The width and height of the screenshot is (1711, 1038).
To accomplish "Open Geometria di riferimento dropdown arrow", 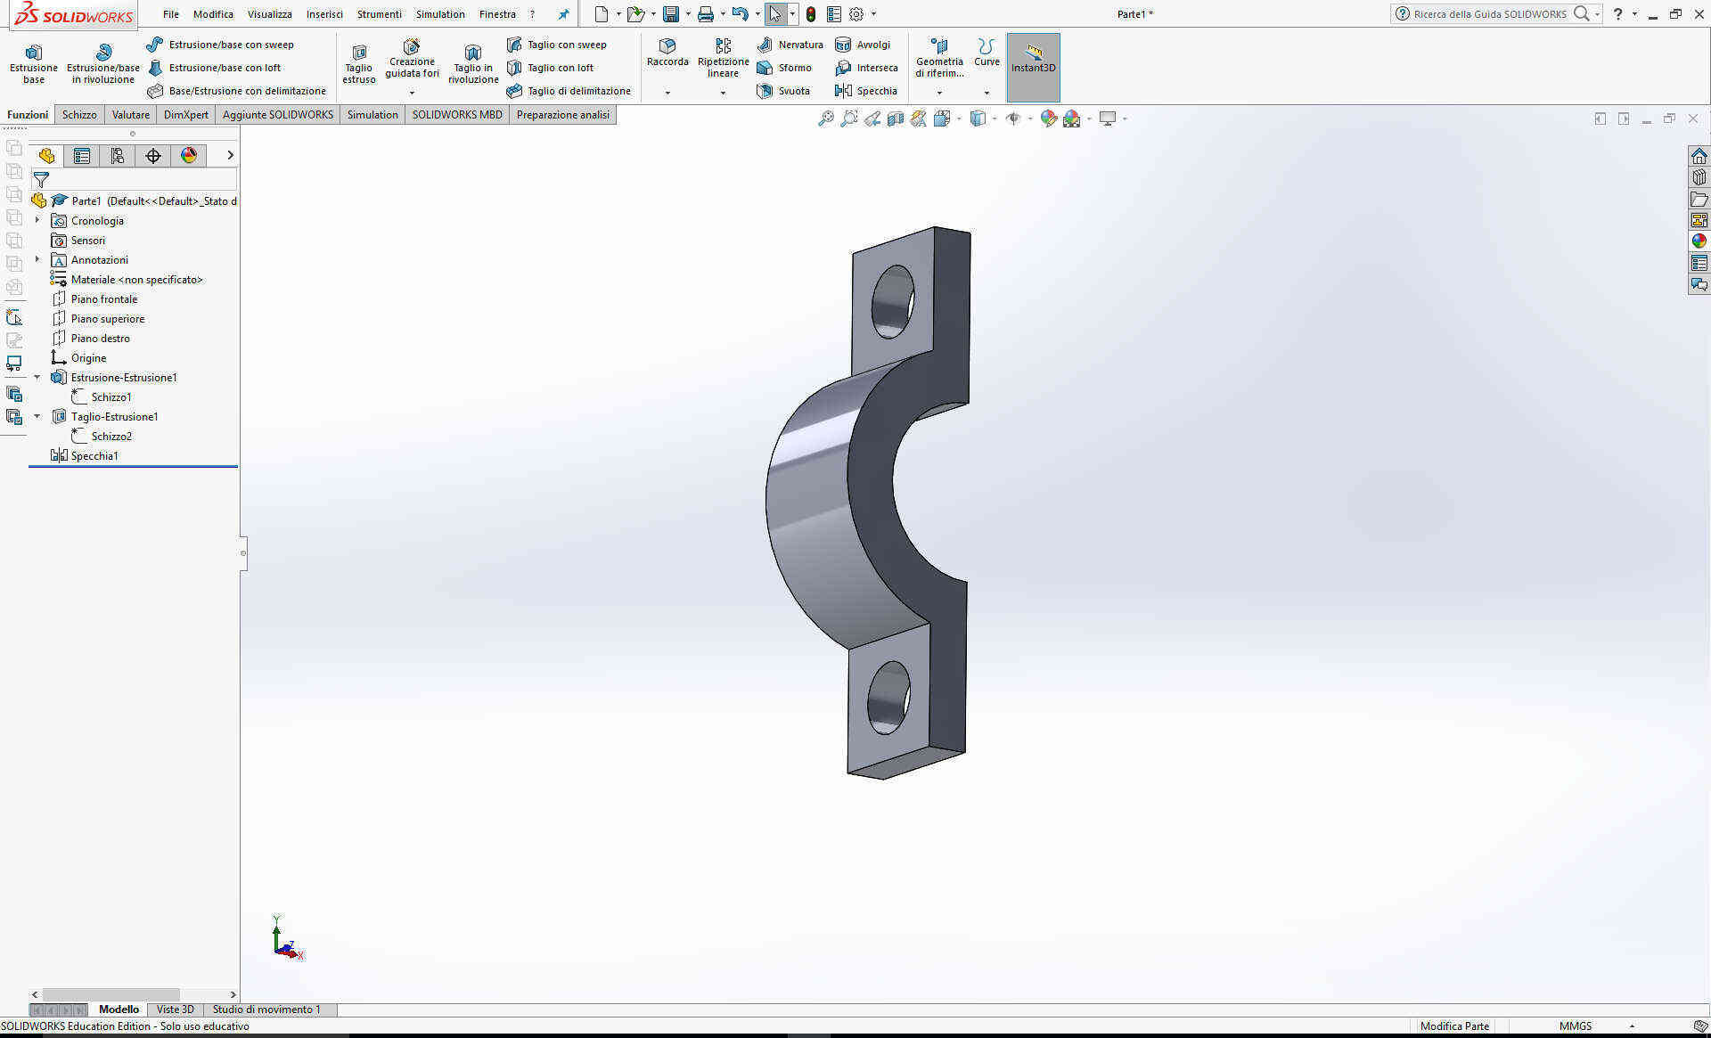I will click(939, 93).
